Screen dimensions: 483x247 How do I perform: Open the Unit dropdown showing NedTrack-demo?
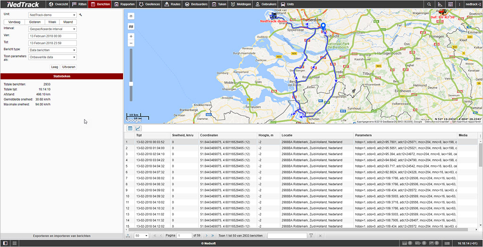(x=52, y=15)
